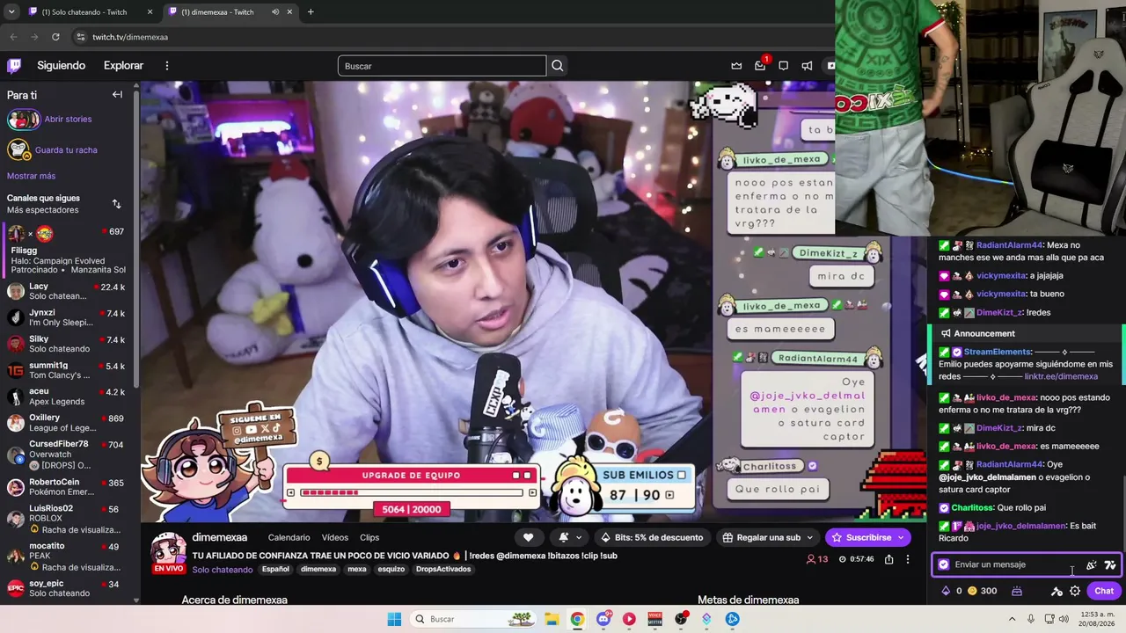Open the Explorar page
Screen dimensions: 1126x633
(123, 66)
